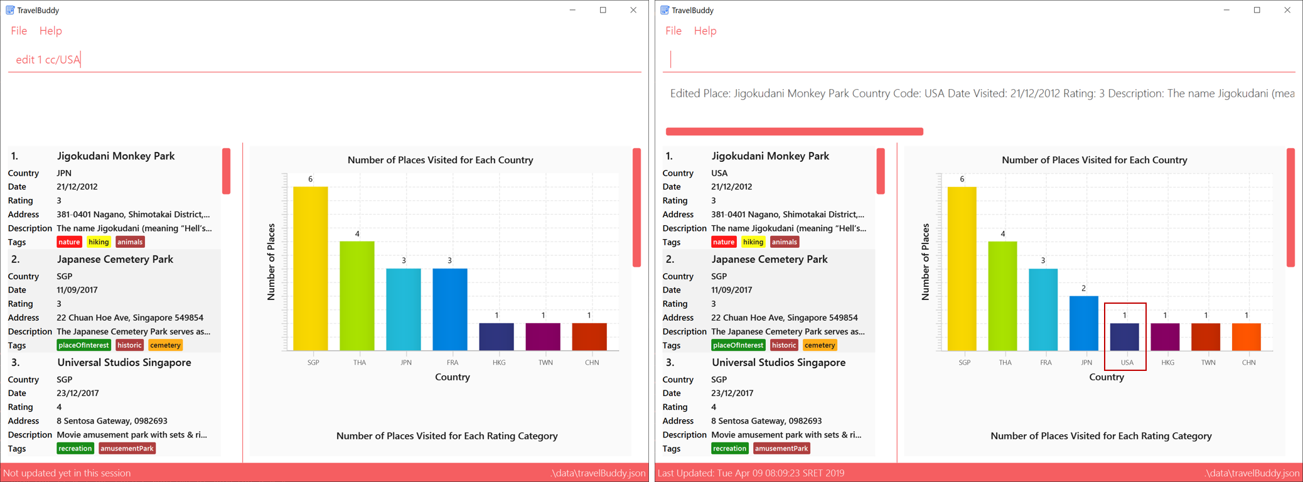Image resolution: width=1303 pixels, height=482 pixels.
Task: Click yellow SGP bar in left chart
Action: (311, 269)
